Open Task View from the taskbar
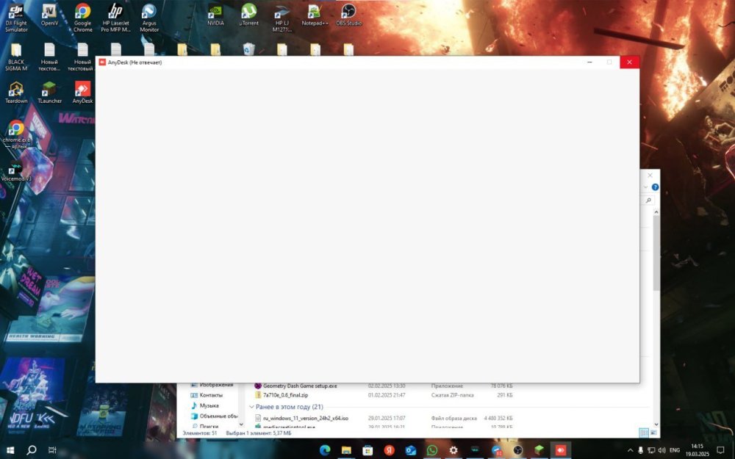 [52, 450]
